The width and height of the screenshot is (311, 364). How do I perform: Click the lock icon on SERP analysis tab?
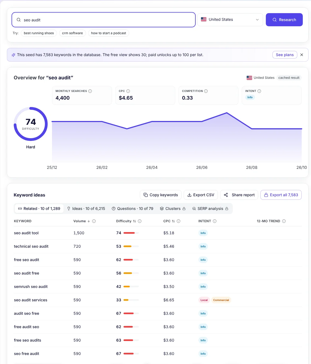point(227,209)
